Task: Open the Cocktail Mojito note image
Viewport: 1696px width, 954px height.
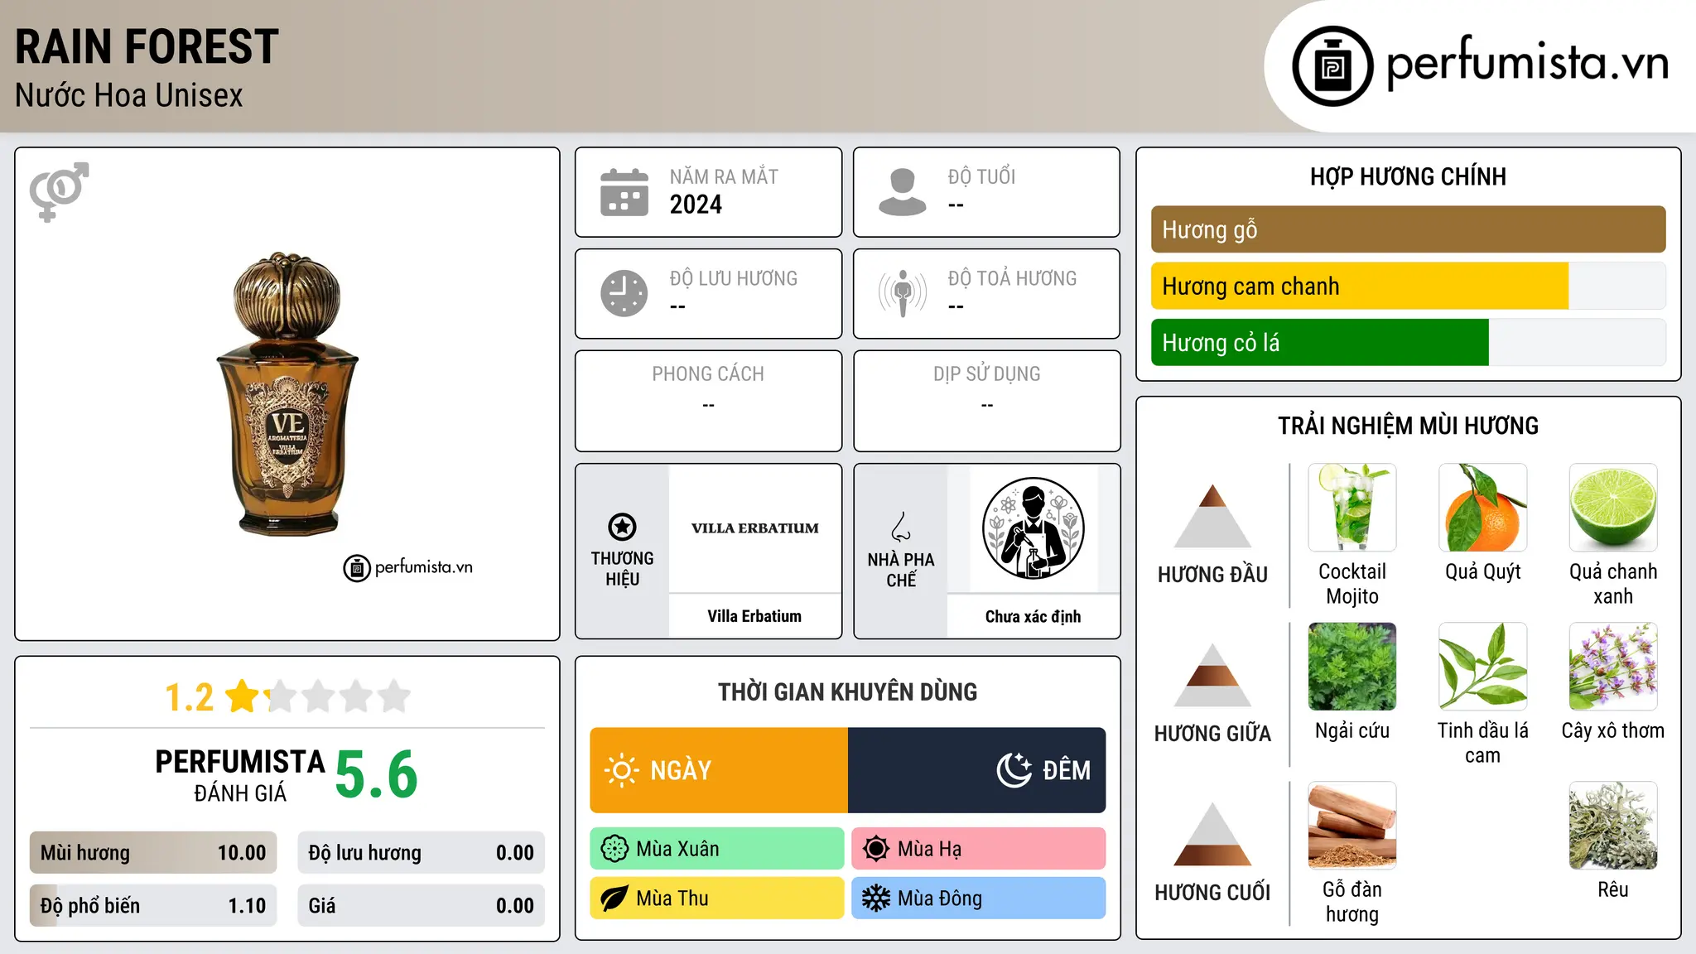Action: pos(1352,508)
